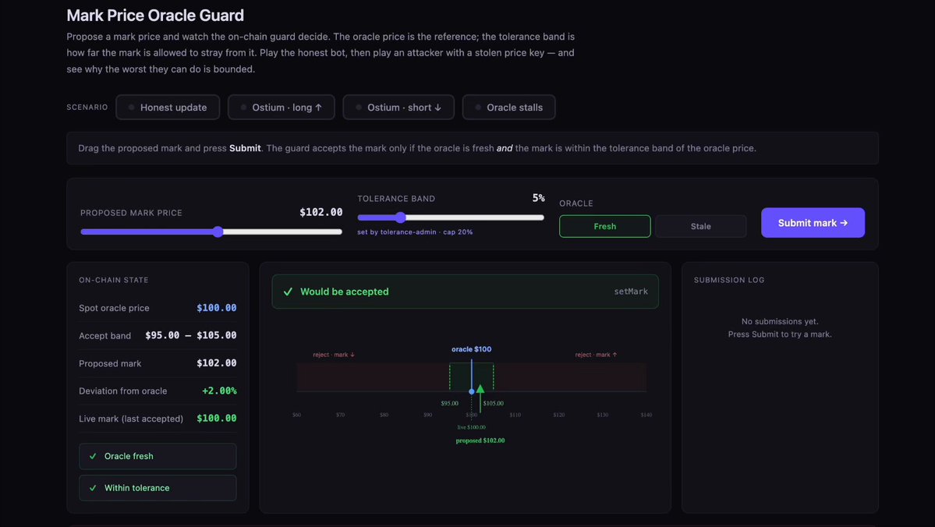
Task: Click the blue oracle price dot on chart
Action: point(472,391)
